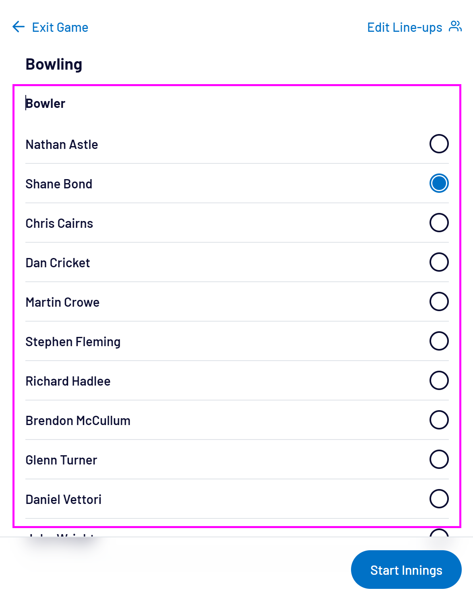Pick Dan Cricket radio option

[x=439, y=262]
